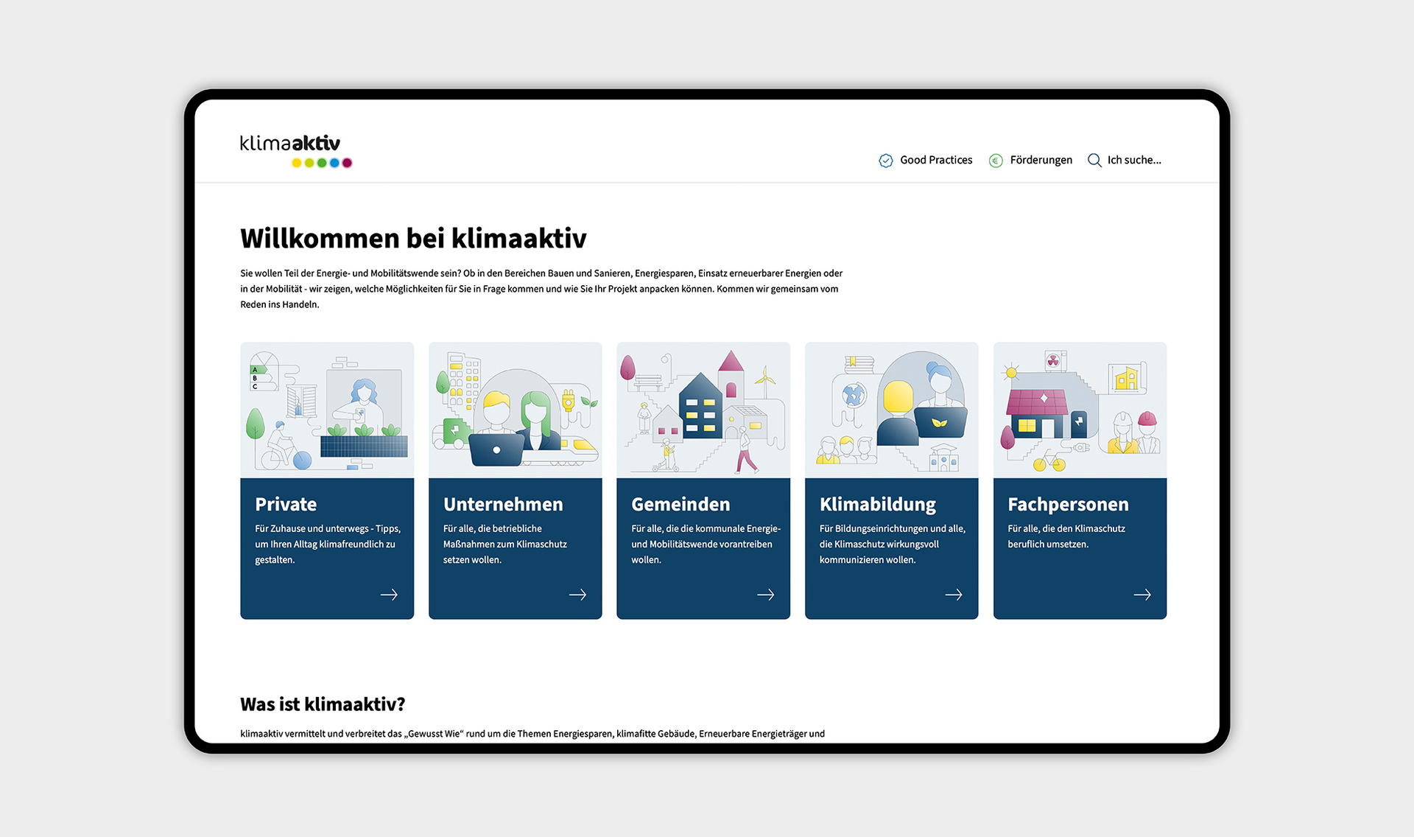Click the arrow on the Gemeinden card

(766, 595)
